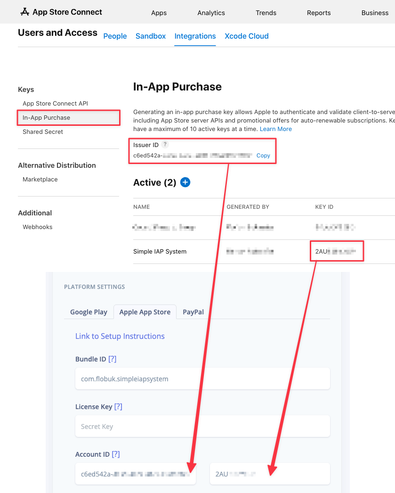
Task: Select the PayPal platform tab
Action: pyautogui.click(x=193, y=312)
